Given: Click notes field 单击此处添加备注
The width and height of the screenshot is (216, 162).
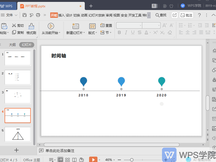Looking at the screenshot, I should coord(60,151).
